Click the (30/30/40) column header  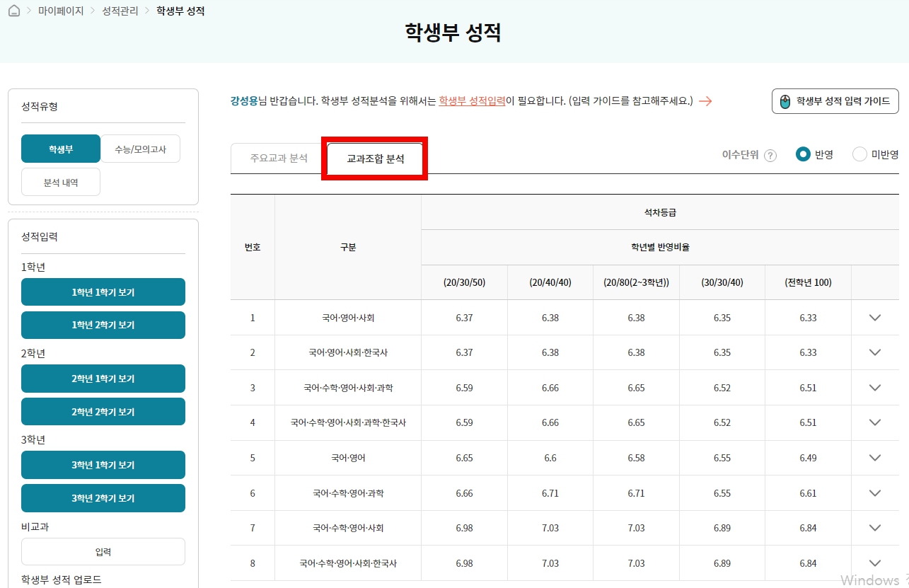click(x=722, y=282)
